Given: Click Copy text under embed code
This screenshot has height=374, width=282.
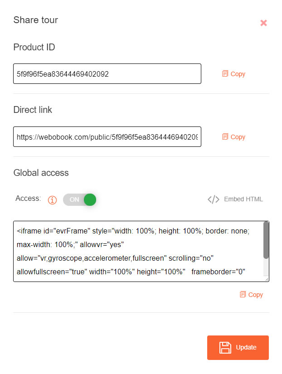Looking at the screenshot, I should (256, 295).
